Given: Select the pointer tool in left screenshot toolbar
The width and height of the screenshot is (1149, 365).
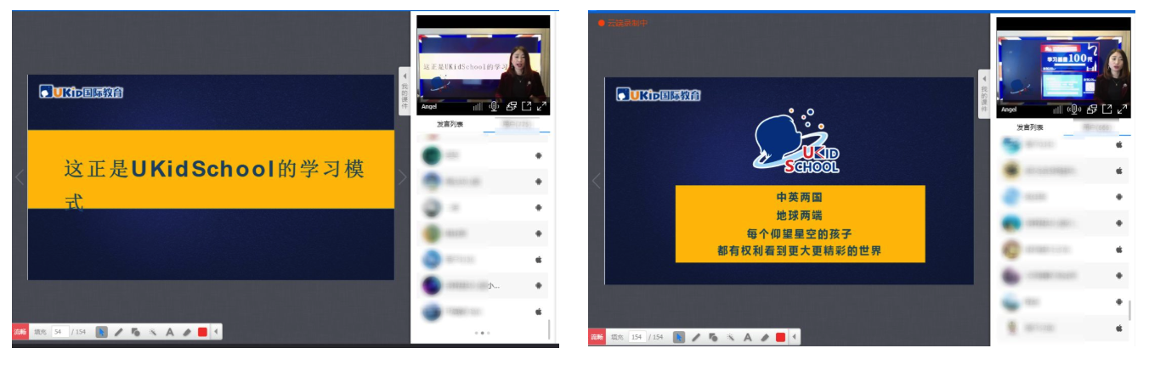Looking at the screenshot, I should coord(102,332).
